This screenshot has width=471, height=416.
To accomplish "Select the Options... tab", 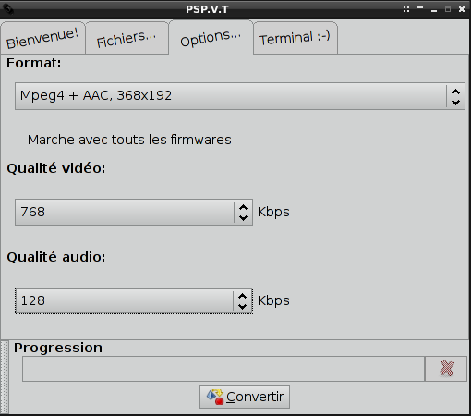I will click(211, 38).
